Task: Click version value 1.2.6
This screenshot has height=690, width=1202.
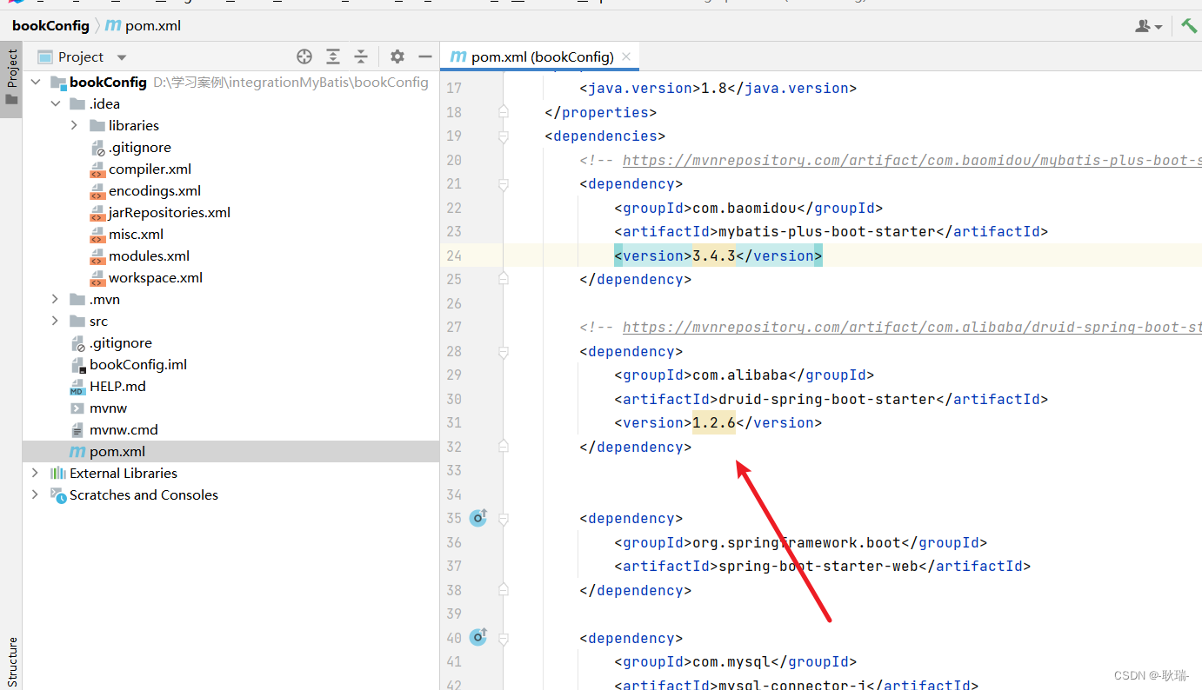Action: click(x=714, y=422)
